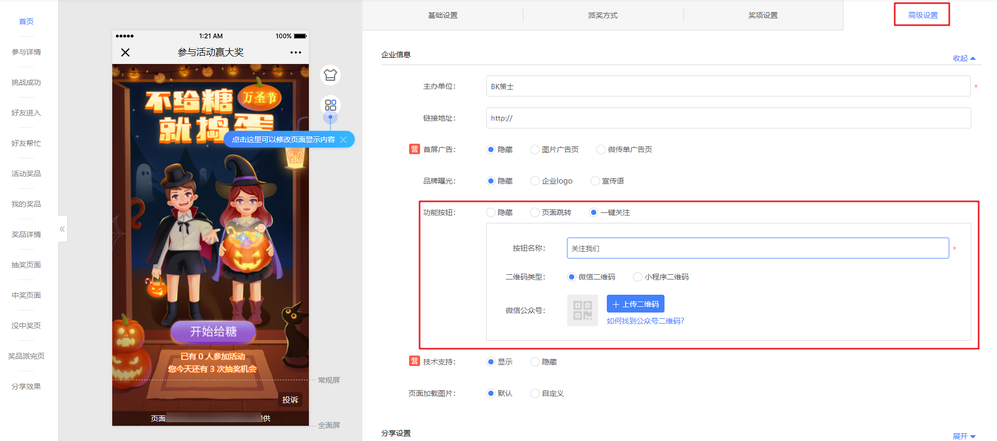Click the 营 badge beside 首屏广告
This screenshot has height=441, width=997.
tap(414, 149)
